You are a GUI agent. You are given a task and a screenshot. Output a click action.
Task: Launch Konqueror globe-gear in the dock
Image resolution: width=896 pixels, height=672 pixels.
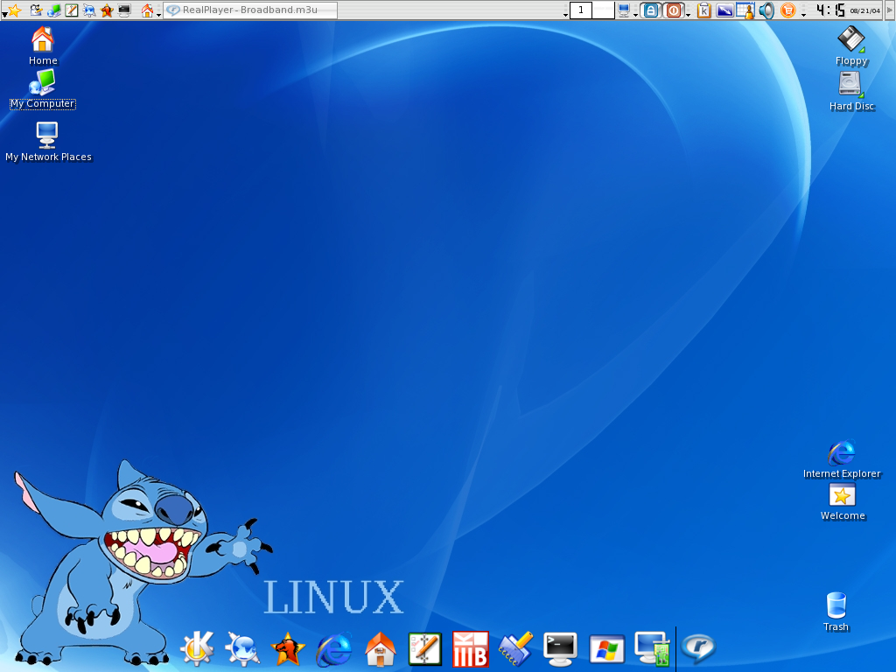tap(242, 648)
